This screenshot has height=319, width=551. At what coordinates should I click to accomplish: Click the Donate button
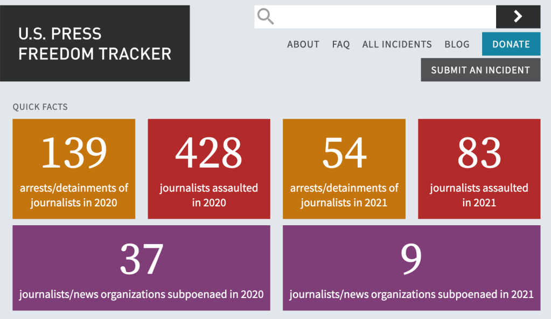[x=511, y=44]
